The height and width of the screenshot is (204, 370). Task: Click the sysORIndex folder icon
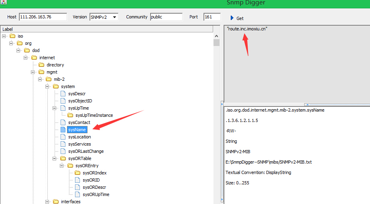(x=77, y=173)
